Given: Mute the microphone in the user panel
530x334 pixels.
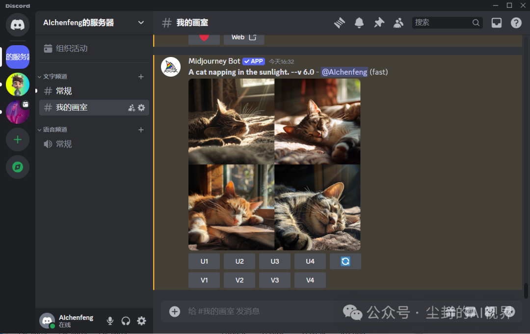Looking at the screenshot, I should pyautogui.click(x=110, y=321).
